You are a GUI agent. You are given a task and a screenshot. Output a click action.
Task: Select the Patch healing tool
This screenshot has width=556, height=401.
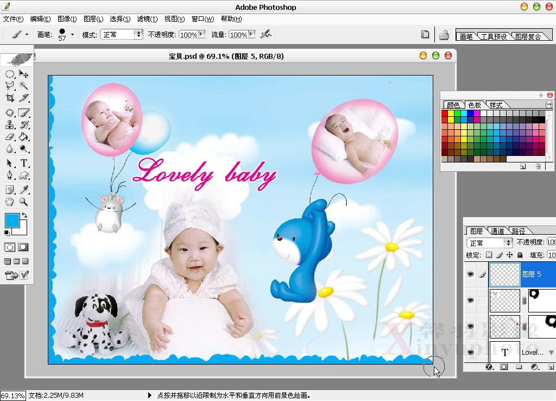click(10, 113)
